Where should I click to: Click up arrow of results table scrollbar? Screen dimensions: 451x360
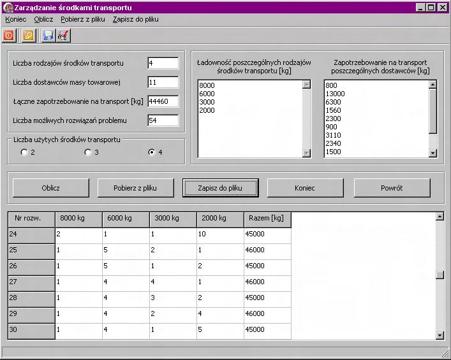click(440, 217)
